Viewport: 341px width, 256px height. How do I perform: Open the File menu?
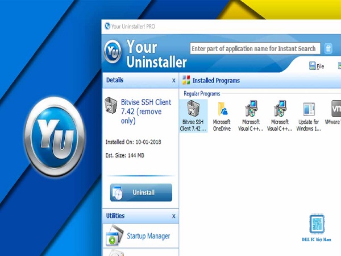(x=317, y=66)
